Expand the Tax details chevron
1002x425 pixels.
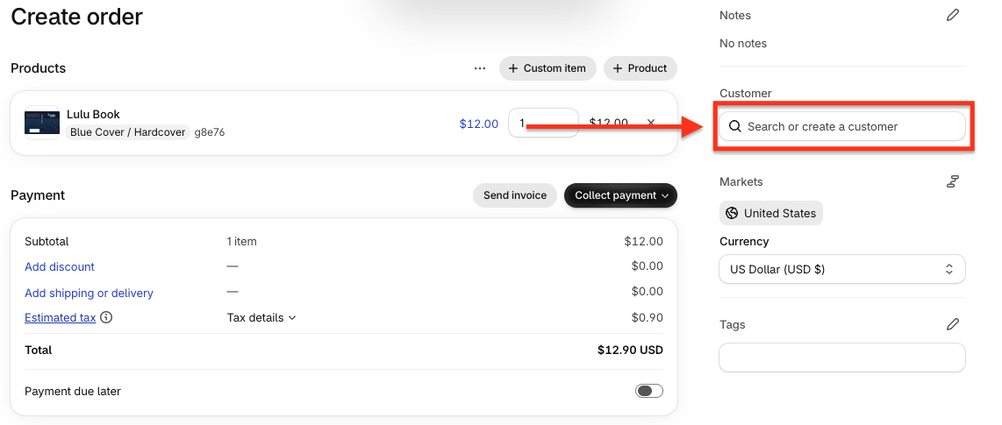292,317
